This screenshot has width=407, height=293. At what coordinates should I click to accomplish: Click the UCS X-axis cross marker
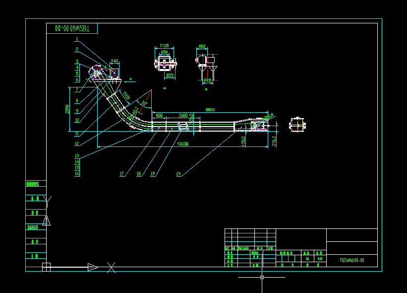tap(112, 268)
